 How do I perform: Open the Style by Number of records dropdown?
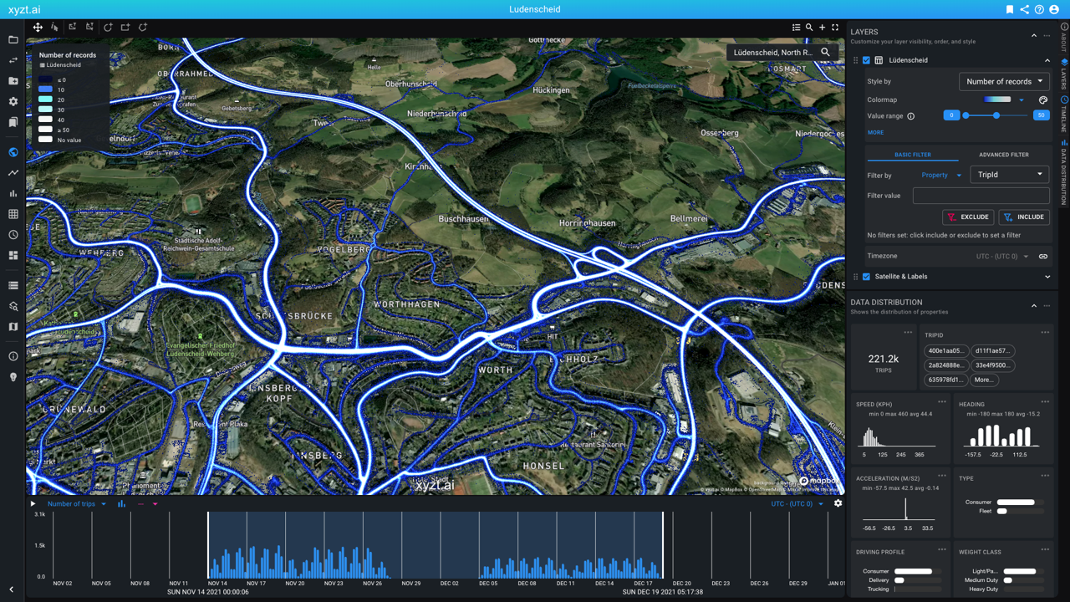click(x=1004, y=82)
